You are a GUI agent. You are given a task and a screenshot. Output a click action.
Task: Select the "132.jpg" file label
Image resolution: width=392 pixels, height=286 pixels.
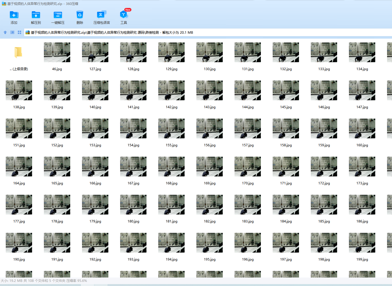286,69
